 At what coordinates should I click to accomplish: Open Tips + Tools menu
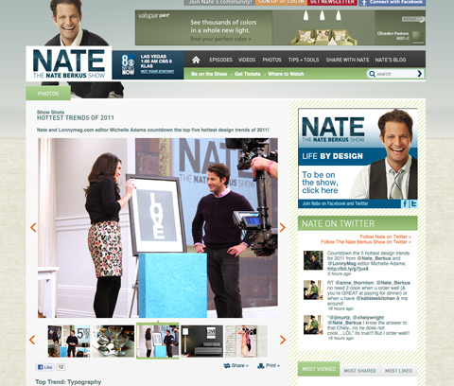point(304,60)
